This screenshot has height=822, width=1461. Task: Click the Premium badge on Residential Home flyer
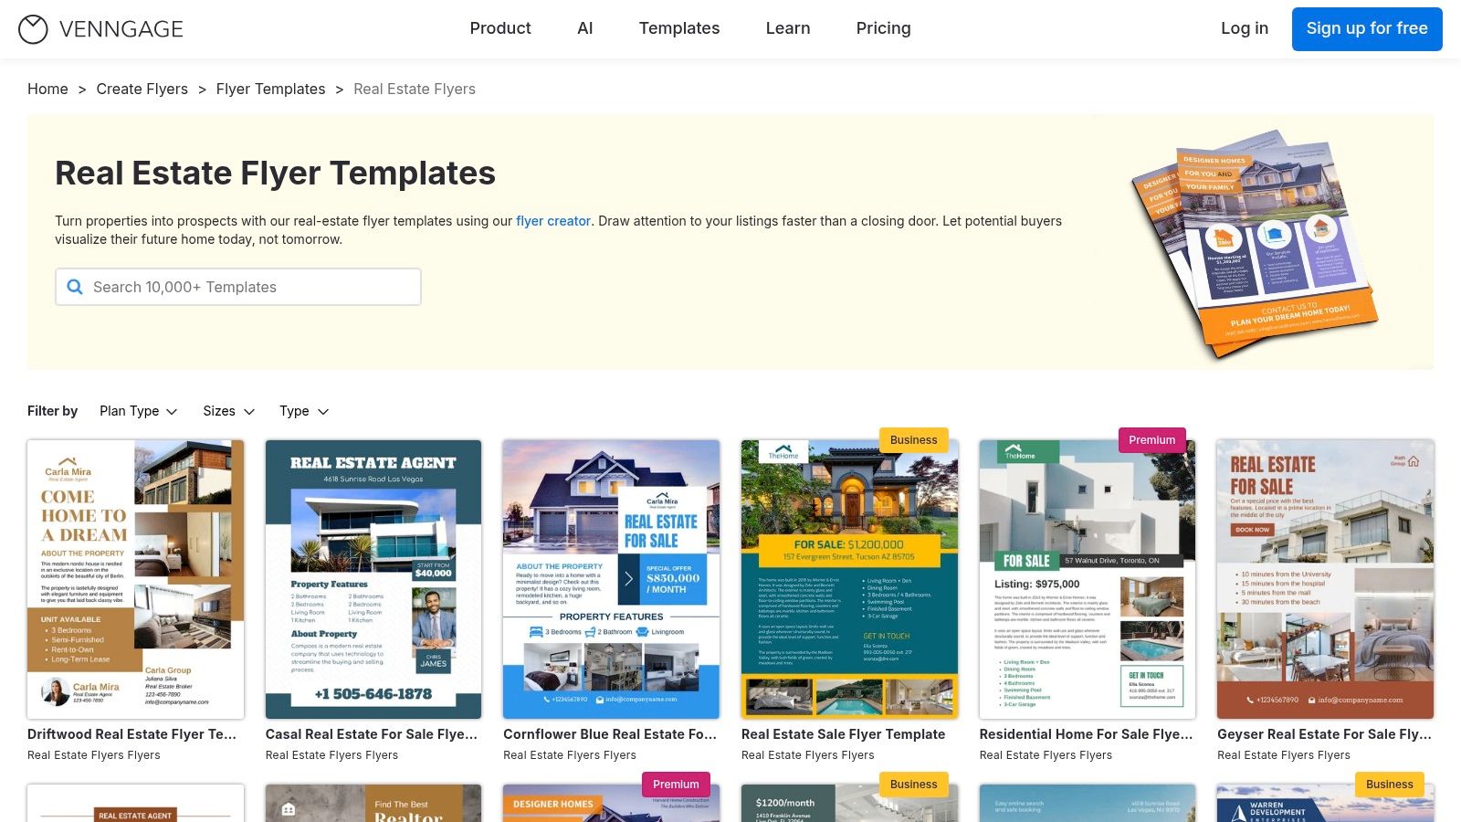pos(1151,440)
